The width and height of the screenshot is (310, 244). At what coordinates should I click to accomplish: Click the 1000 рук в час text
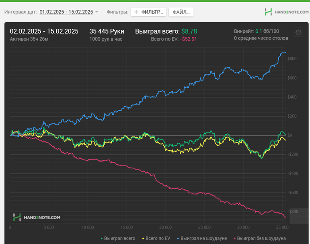(x=106, y=39)
